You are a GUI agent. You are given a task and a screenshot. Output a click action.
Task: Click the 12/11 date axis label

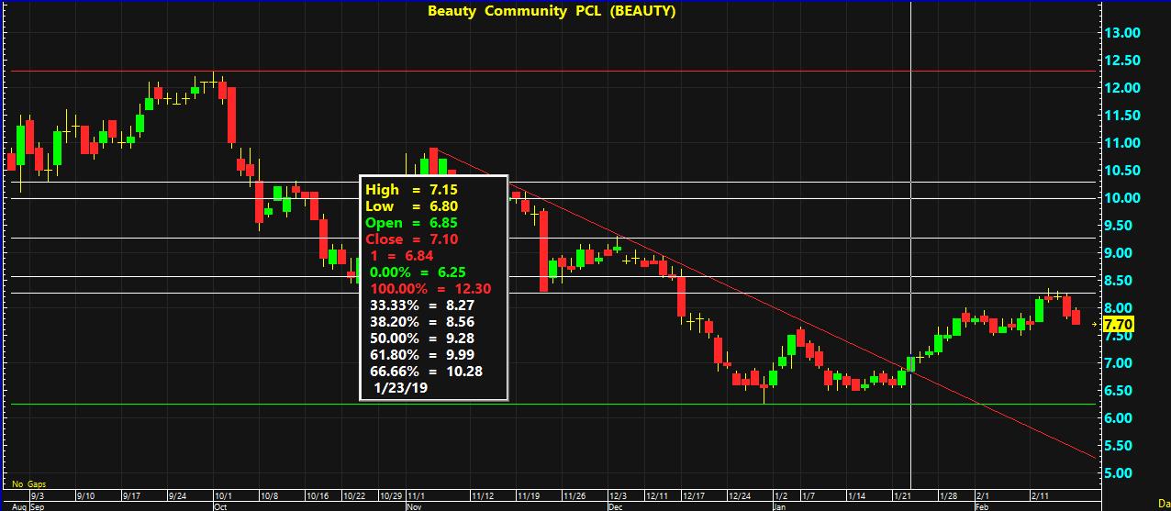point(657,495)
